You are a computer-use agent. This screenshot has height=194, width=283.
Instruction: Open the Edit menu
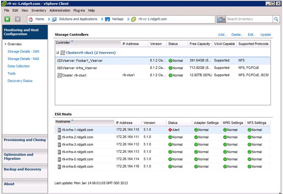point(15,10)
